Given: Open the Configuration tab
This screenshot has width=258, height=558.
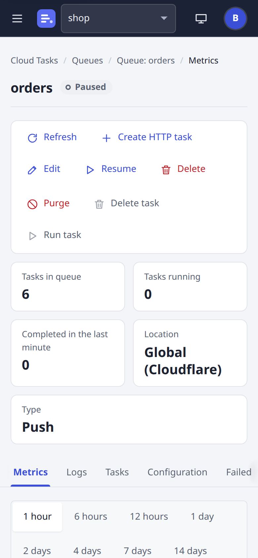Looking at the screenshot, I should coord(177,472).
